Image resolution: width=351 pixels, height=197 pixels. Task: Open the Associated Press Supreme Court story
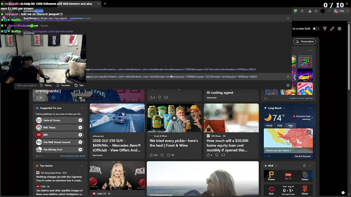[x=59, y=179]
